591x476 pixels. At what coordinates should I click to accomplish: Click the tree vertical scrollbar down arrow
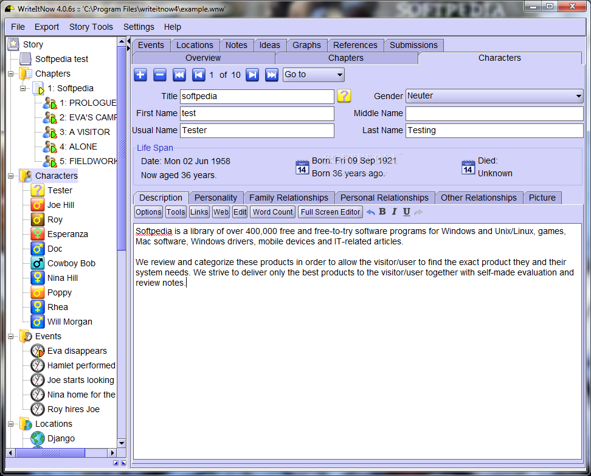tap(122, 443)
